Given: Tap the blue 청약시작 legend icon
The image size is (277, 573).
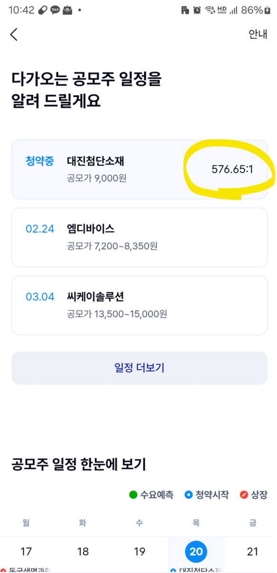Looking at the screenshot, I should coord(189,495).
